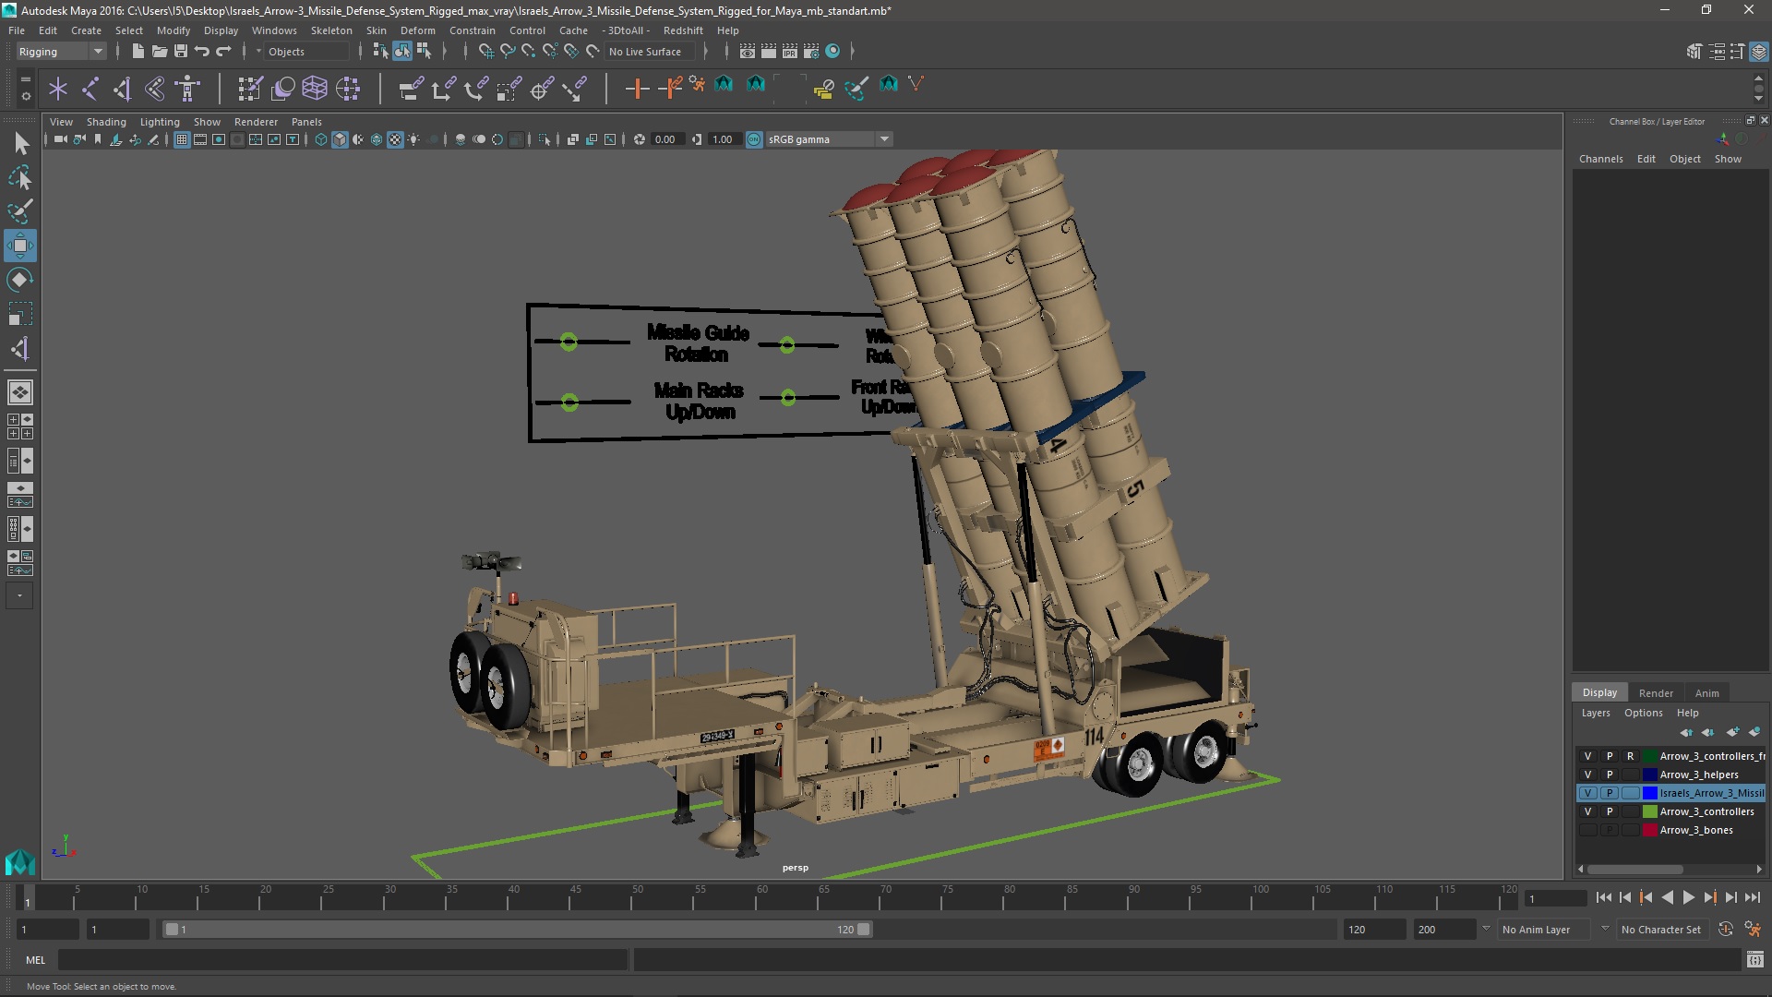
Task: Click blue swatch of Israels_Arrow_3_Missil layer
Action: point(1649,793)
